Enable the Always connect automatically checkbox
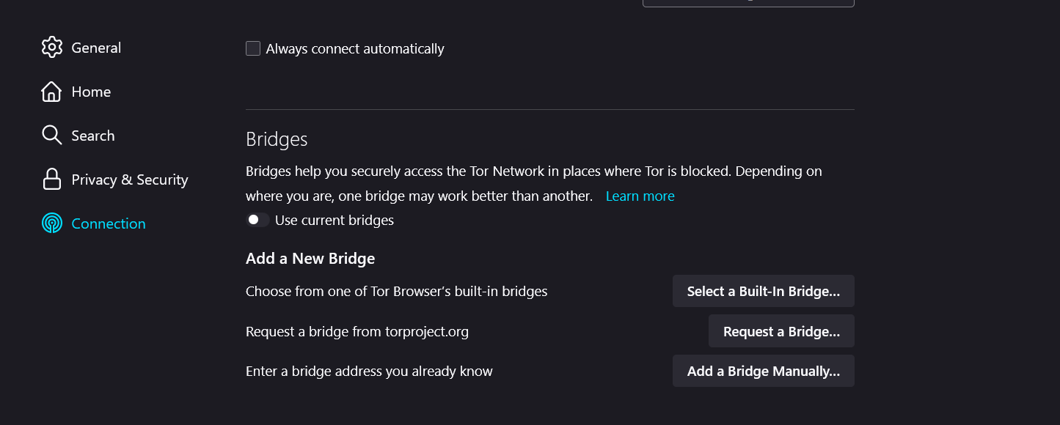The image size is (1060, 425). coord(253,48)
